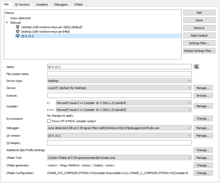
Task: Remove the selected kit
Action: (x=199, y=28)
